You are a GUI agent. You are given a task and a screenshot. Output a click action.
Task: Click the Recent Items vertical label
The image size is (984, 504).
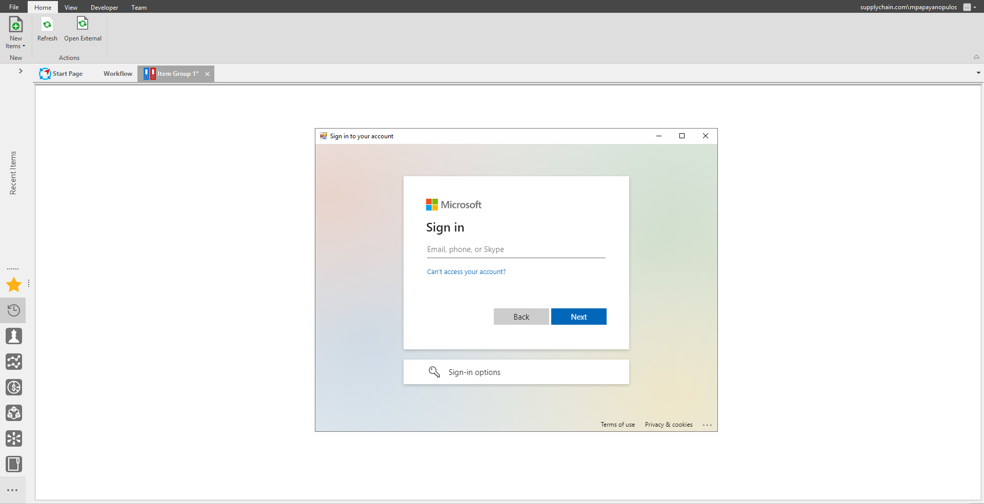click(x=13, y=173)
